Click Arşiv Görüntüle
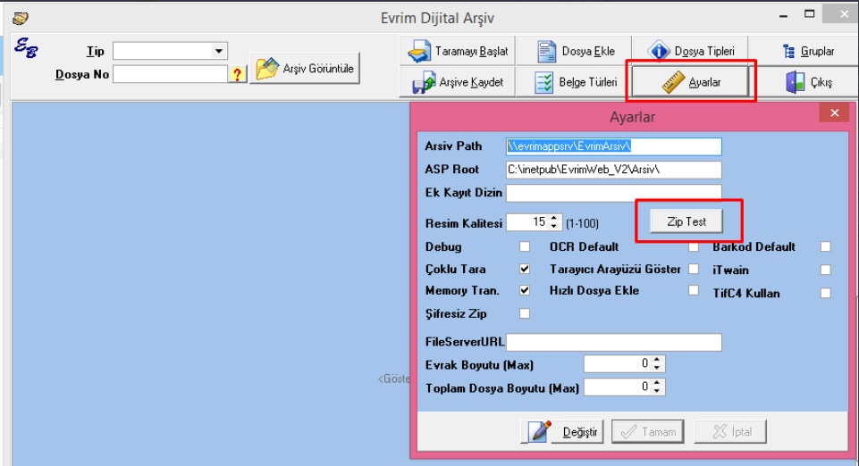The height and width of the screenshot is (466, 859). click(x=305, y=69)
